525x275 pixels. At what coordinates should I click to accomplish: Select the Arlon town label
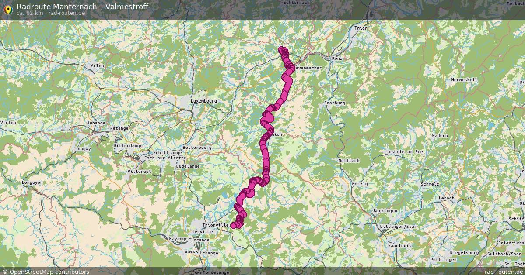97,65
